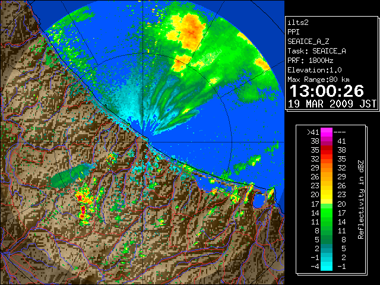380x285 pixels.
Task: Click the yellow 20 dBZ legend color
Action: click(x=327, y=195)
